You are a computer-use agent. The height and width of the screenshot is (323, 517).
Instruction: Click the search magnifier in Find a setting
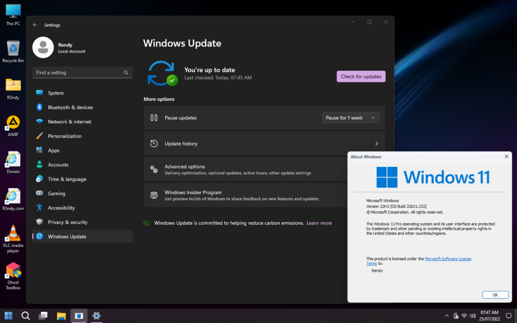tap(126, 73)
